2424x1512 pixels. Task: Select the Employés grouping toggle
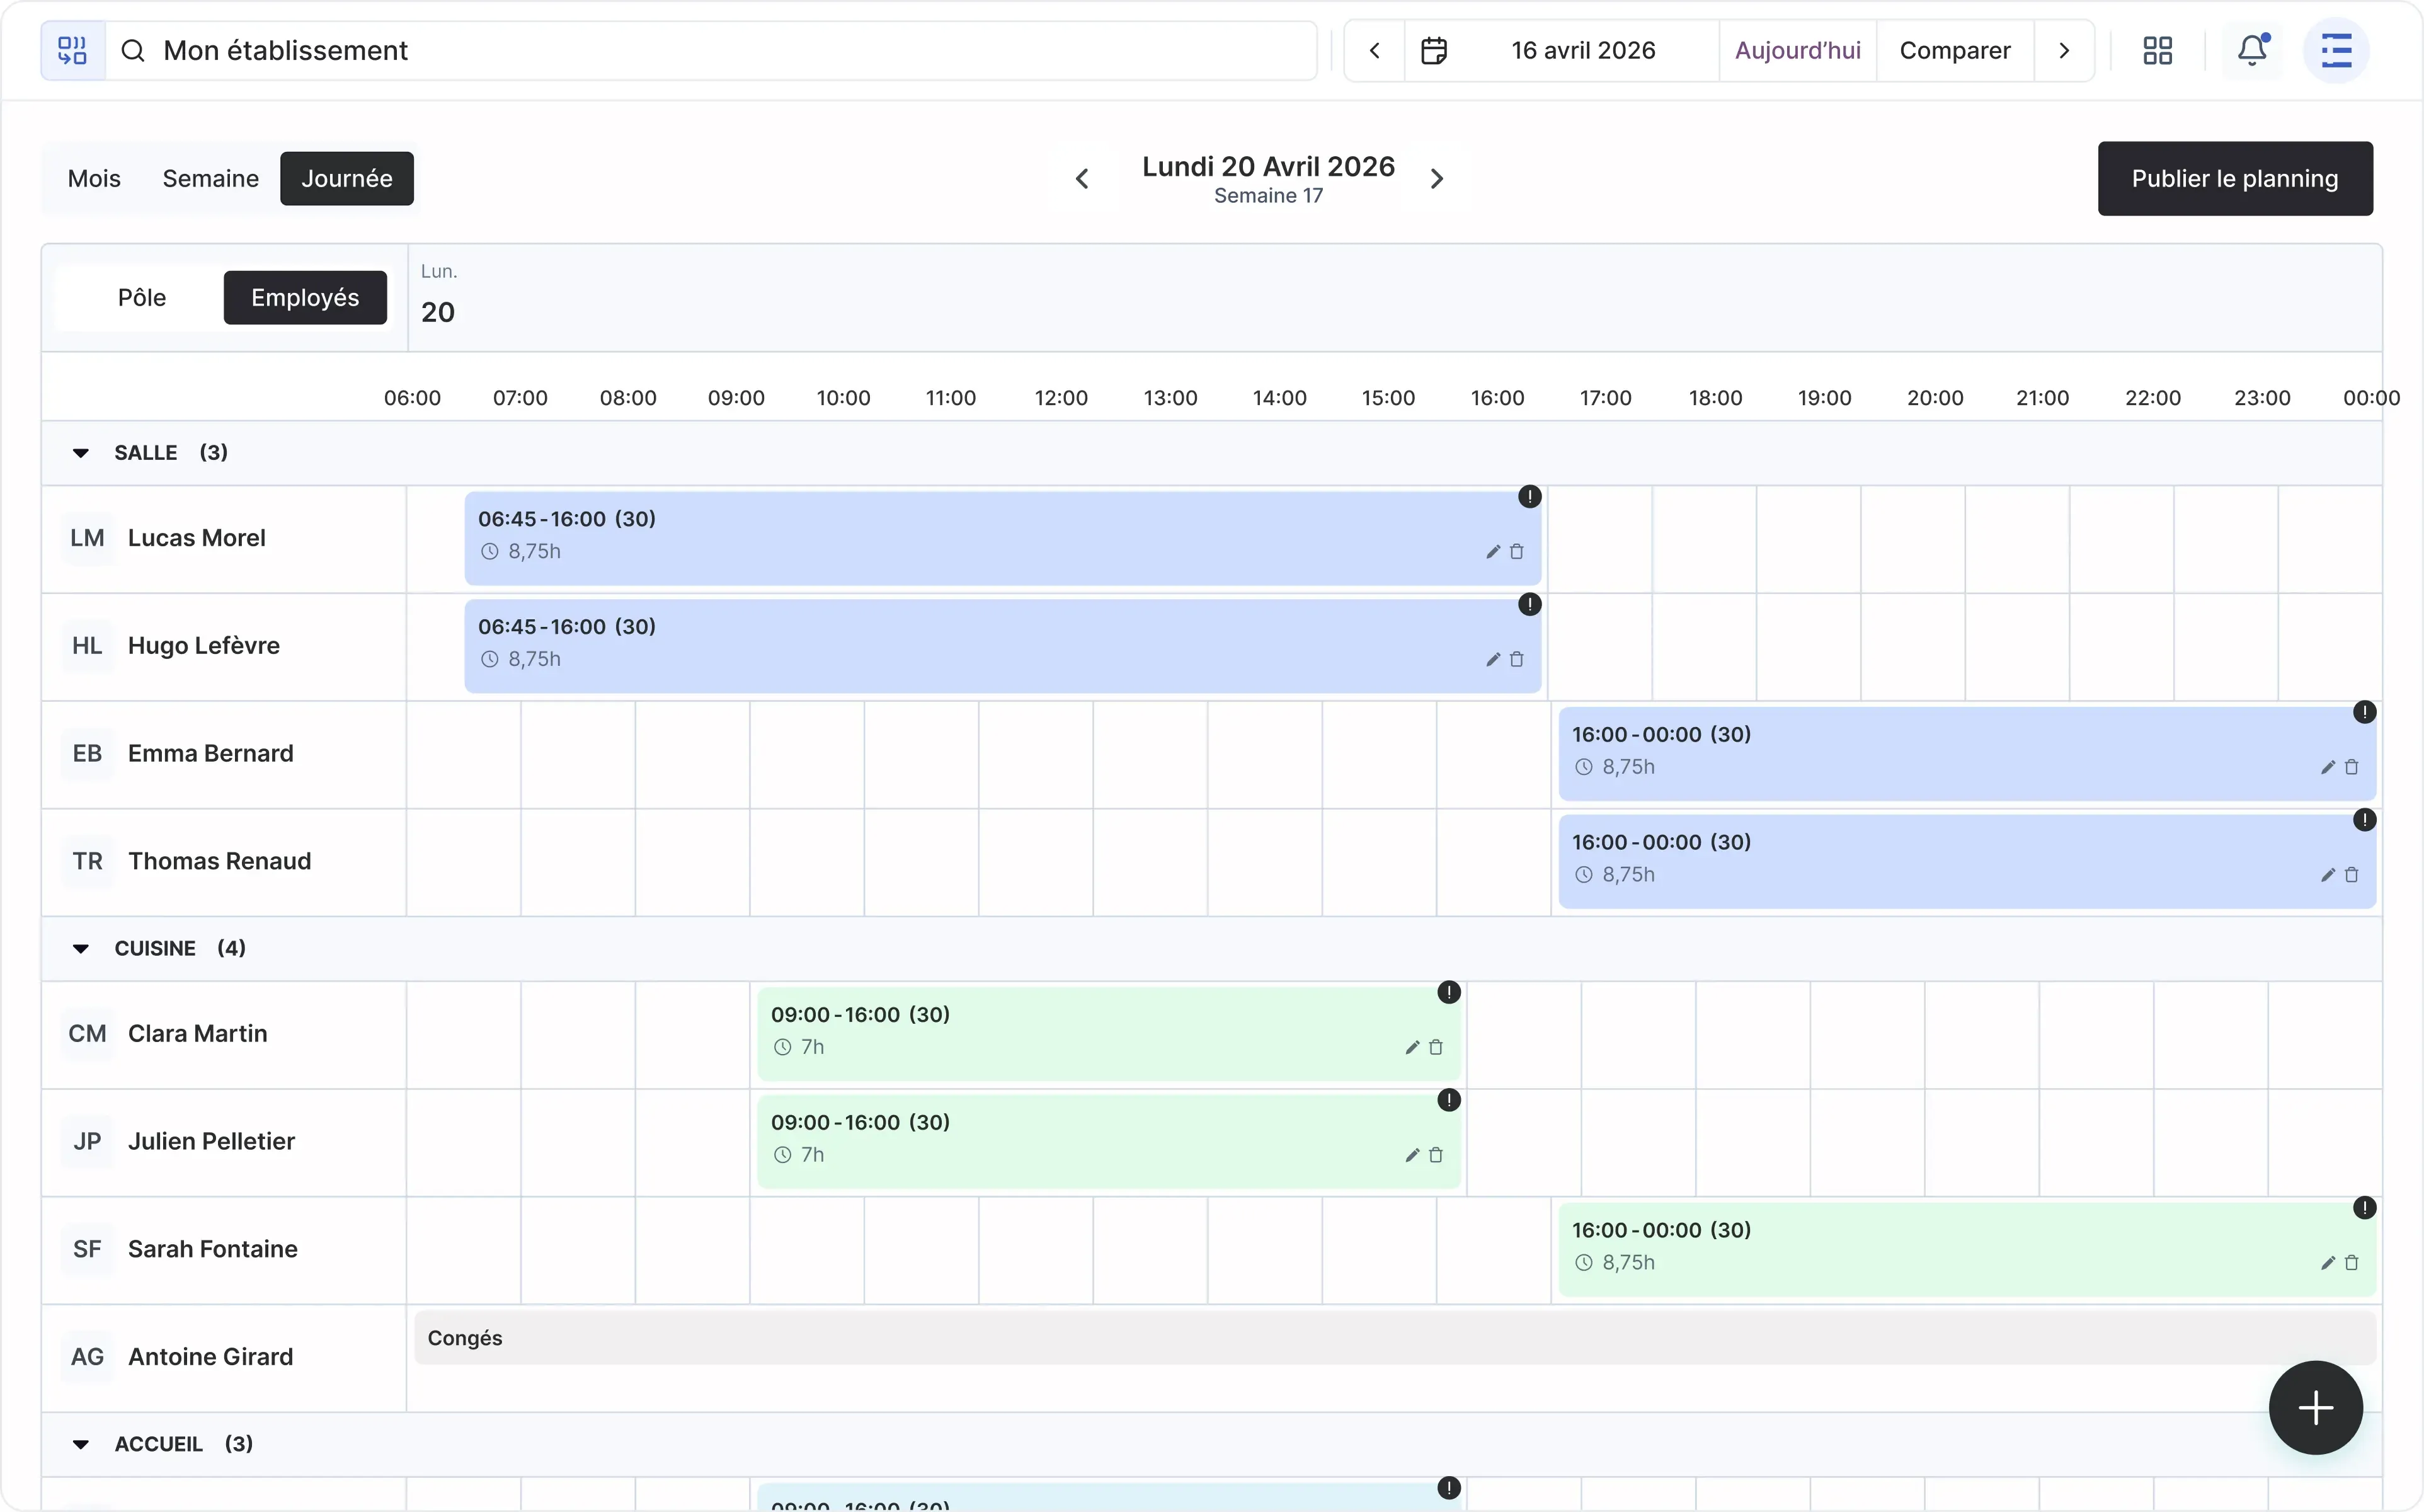pos(305,298)
